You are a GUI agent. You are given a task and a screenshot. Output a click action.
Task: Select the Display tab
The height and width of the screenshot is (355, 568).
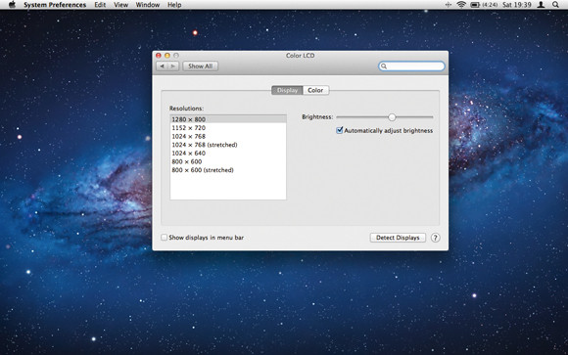point(287,91)
